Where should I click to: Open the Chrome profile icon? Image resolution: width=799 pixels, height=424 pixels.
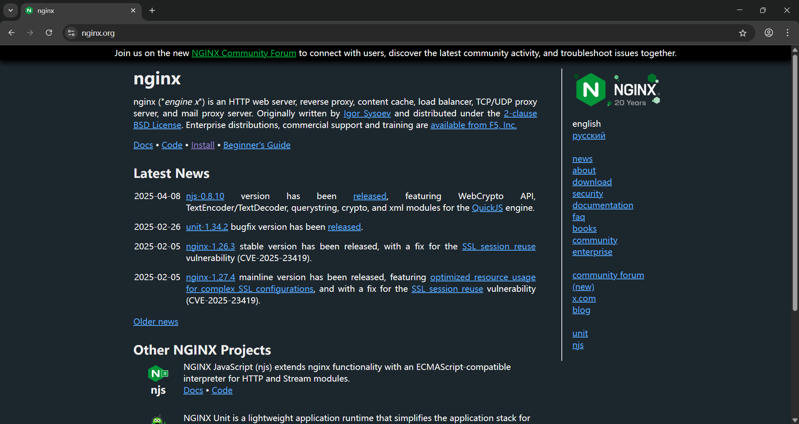[x=769, y=33]
